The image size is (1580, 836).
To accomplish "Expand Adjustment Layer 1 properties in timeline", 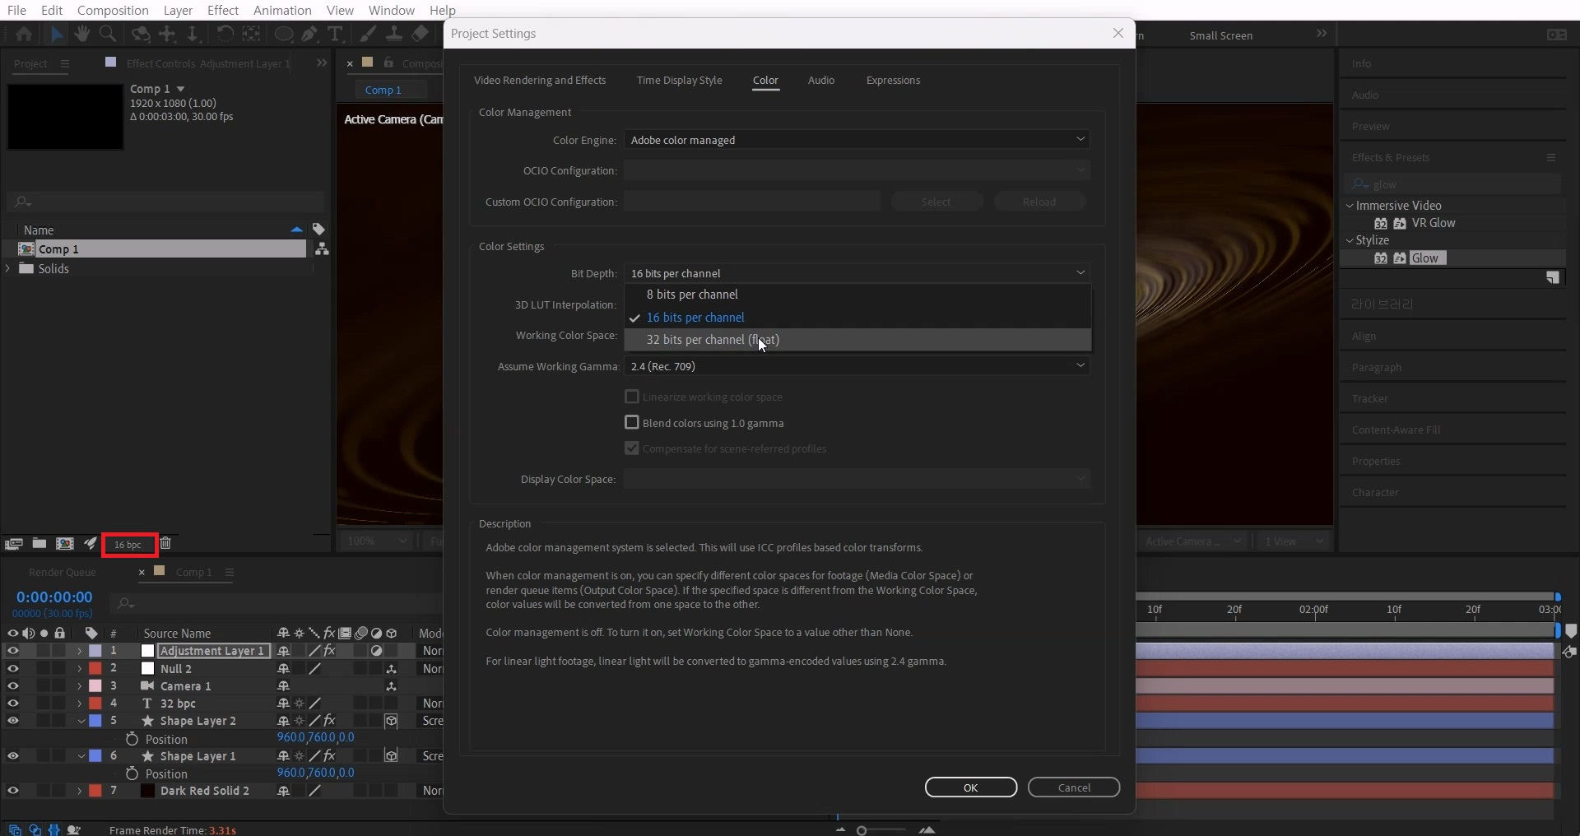I will click(x=80, y=651).
